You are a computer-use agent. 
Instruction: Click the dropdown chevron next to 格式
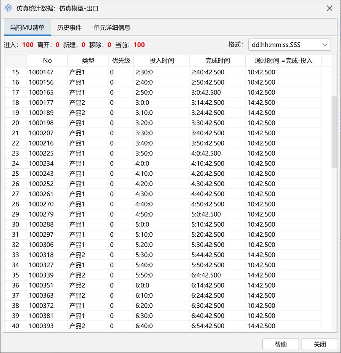(x=325, y=45)
